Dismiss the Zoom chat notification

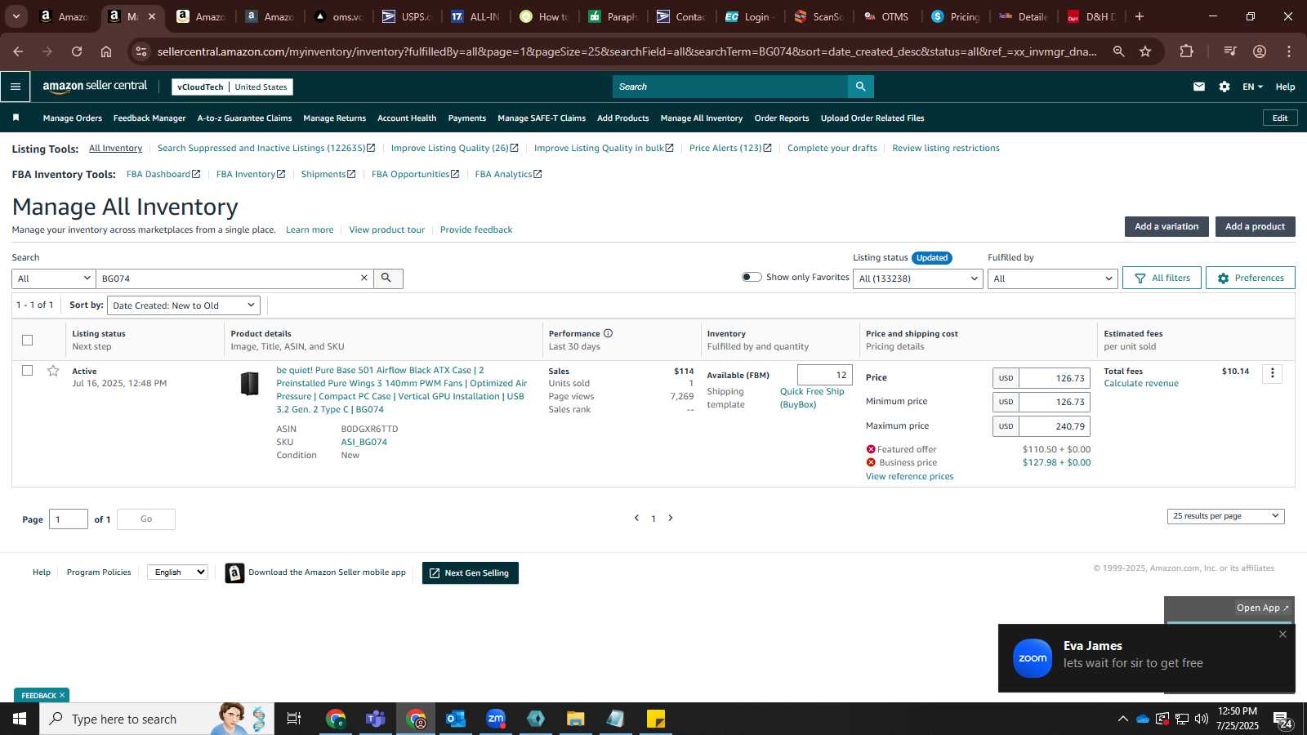pyautogui.click(x=1282, y=635)
